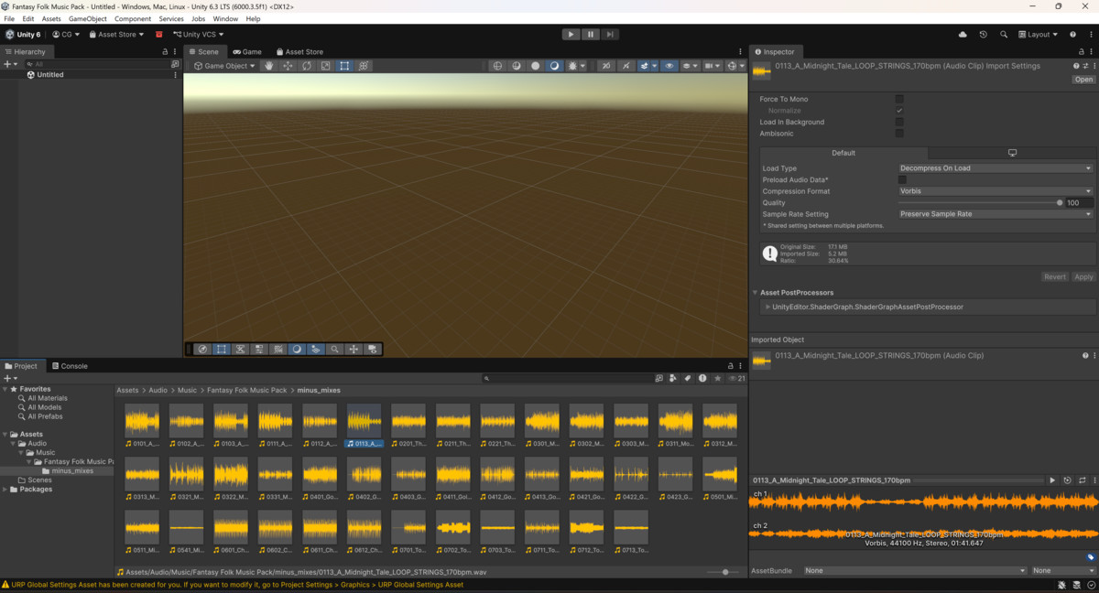Click the Open button in Inspector

1083,80
